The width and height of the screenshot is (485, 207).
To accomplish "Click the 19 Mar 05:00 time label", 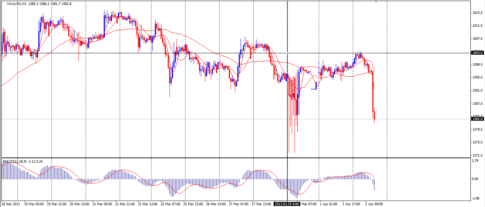I will tap(34, 204).
